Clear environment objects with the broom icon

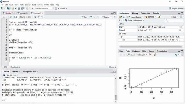click(159, 17)
